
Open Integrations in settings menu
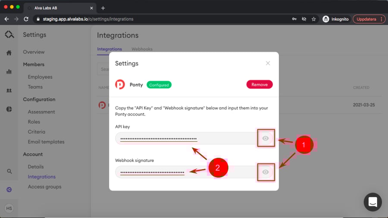coord(41,177)
